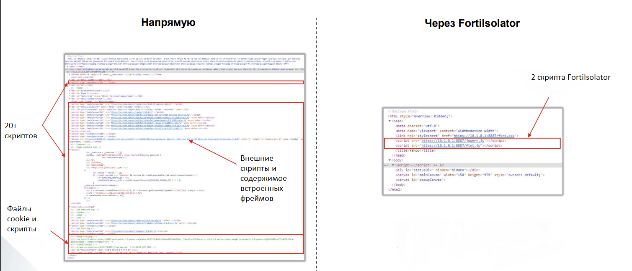Screen dimensions: 632x271
Task: Select the <!doctype html> row in the FortiIsolator panel
Action: tap(403, 111)
